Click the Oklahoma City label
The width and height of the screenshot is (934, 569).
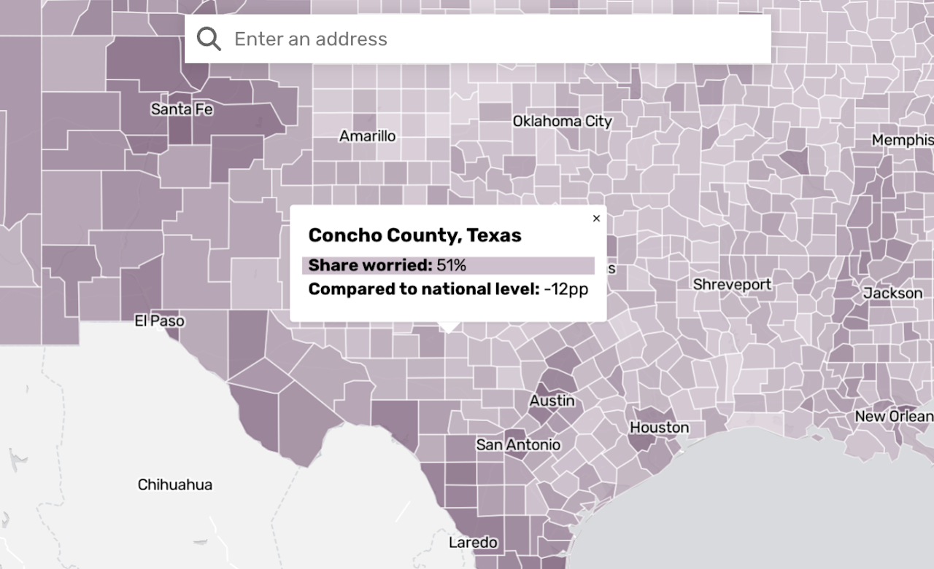tap(563, 121)
